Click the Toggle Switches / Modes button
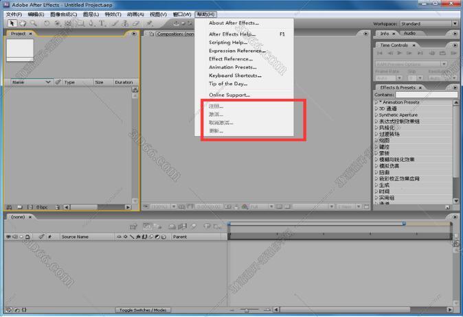 143,310
